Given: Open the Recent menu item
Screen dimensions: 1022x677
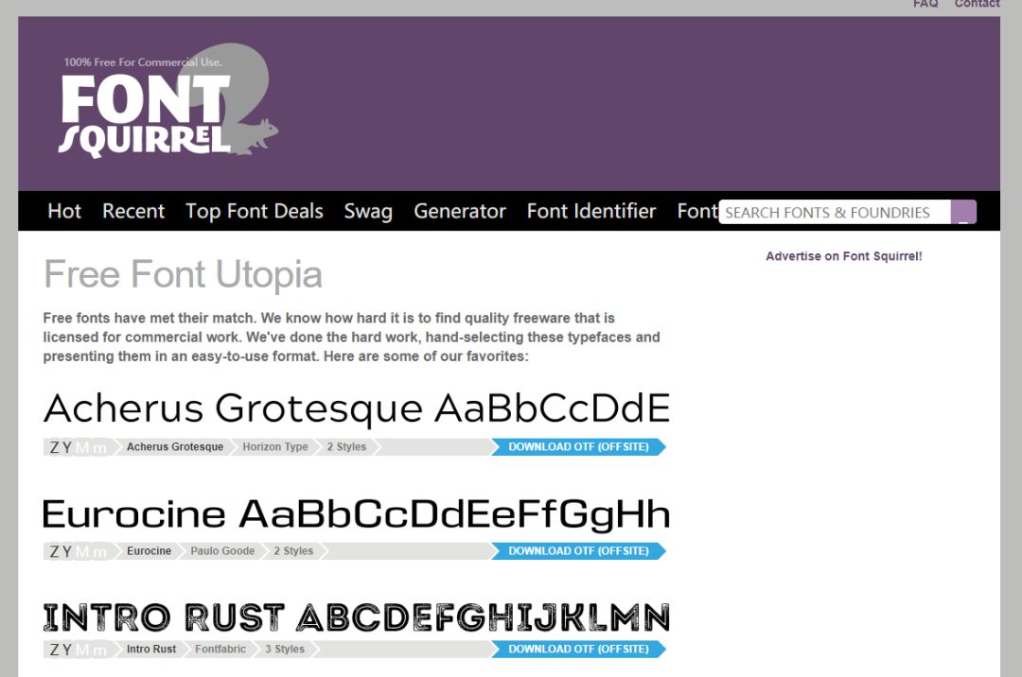Looking at the screenshot, I should pos(133,211).
